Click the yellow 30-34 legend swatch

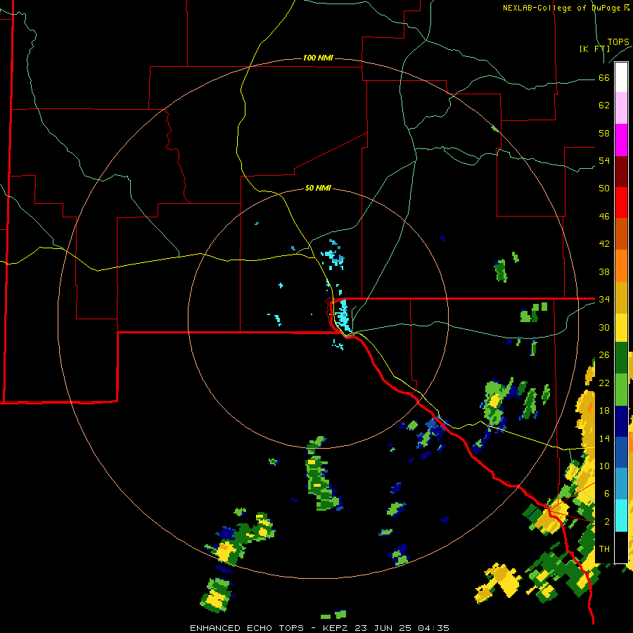pos(621,328)
